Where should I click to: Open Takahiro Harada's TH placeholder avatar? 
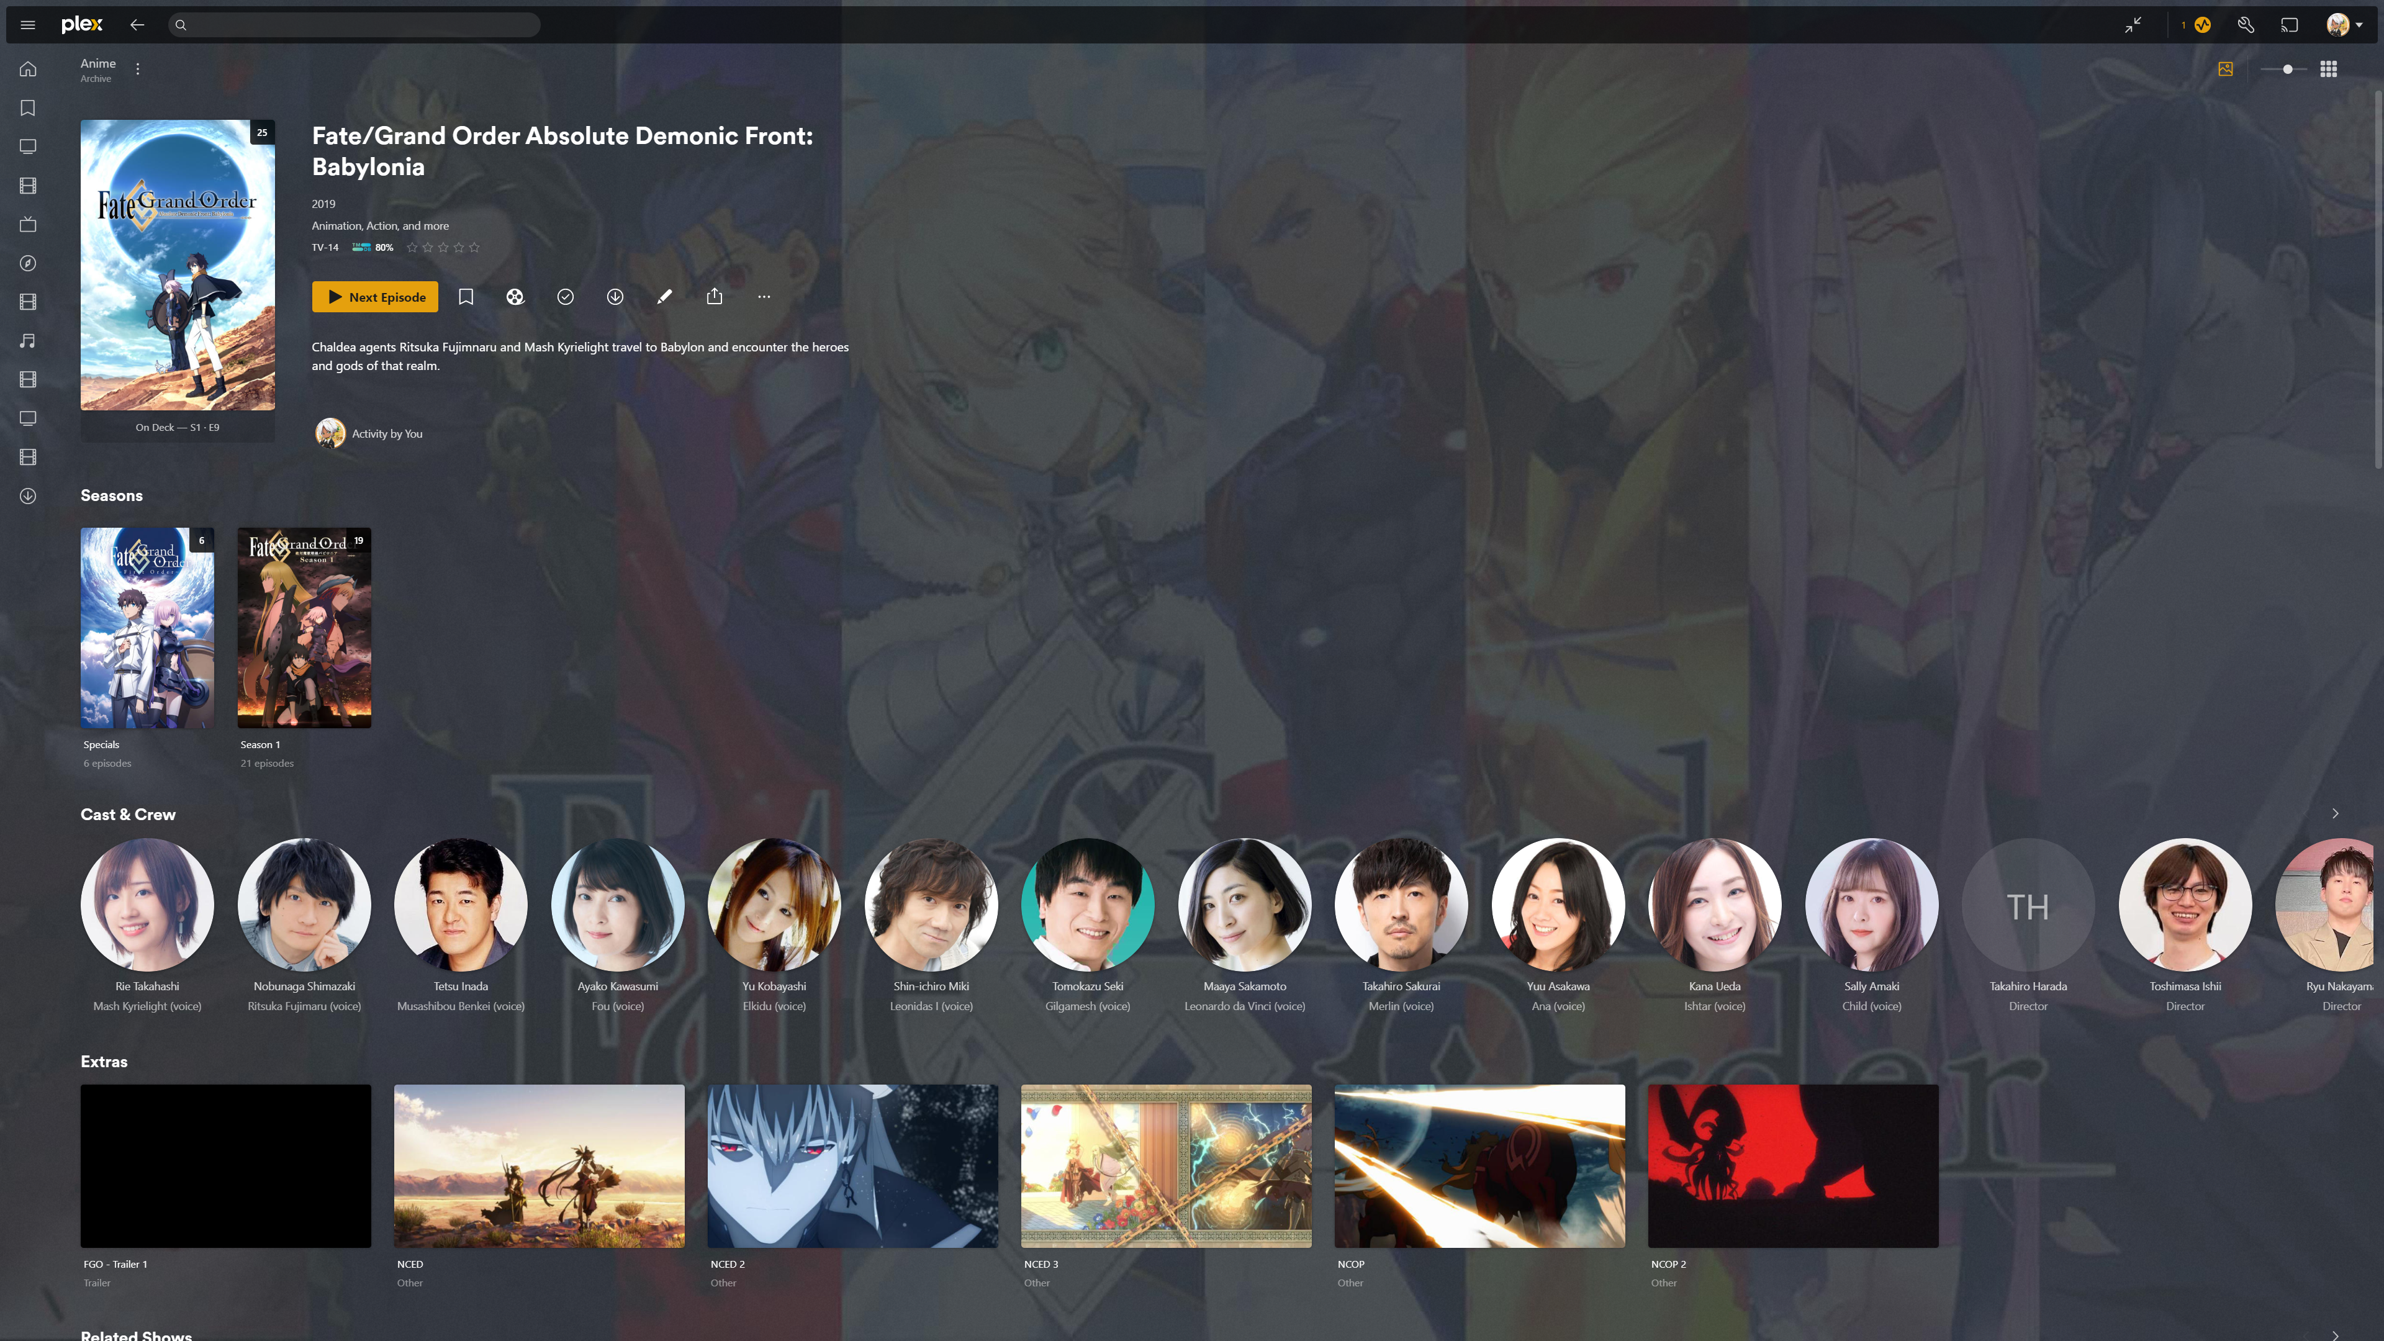[x=2029, y=905]
